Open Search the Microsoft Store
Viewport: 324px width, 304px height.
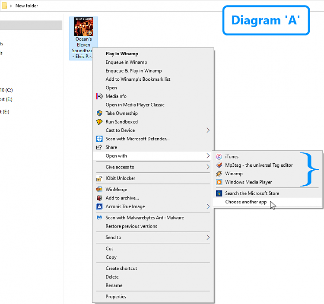pos(252,193)
